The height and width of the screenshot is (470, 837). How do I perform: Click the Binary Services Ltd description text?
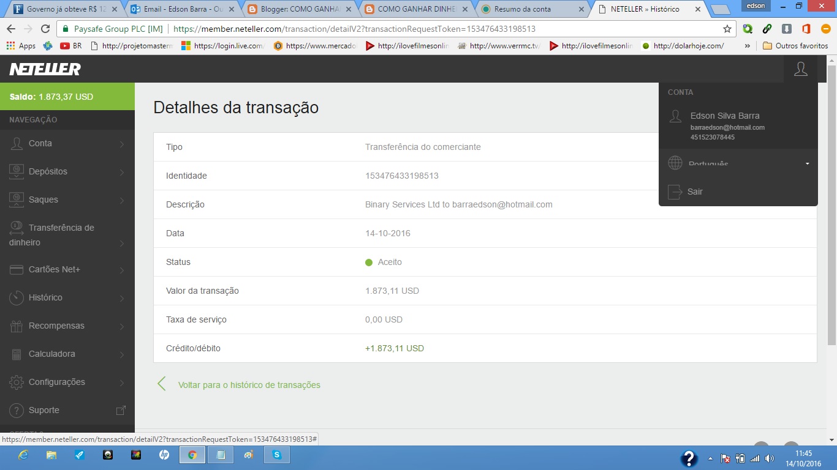[x=459, y=204]
